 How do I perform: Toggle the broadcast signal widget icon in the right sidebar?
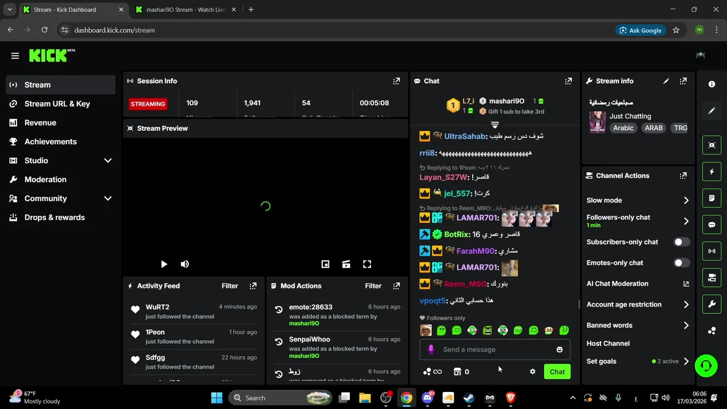tap(712, 251)
